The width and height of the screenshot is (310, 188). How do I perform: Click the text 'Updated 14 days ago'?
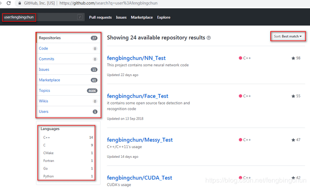point(123,157)
